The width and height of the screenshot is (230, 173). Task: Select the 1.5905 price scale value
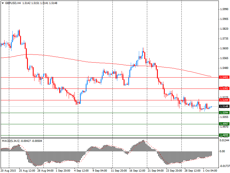point(224,19)
